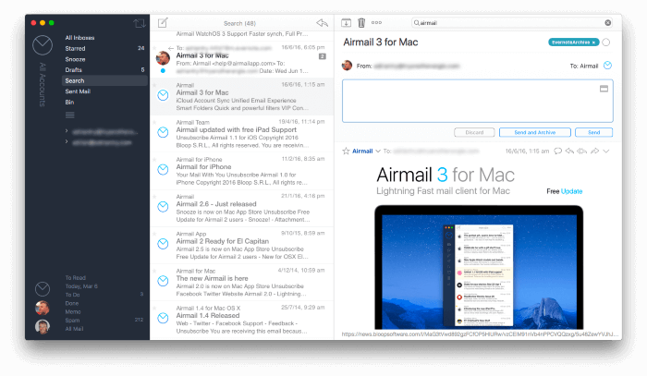Viewport: 647px width, 376px height.
Task: Click the Airmail sender name link
Action: tap(362, 152)
